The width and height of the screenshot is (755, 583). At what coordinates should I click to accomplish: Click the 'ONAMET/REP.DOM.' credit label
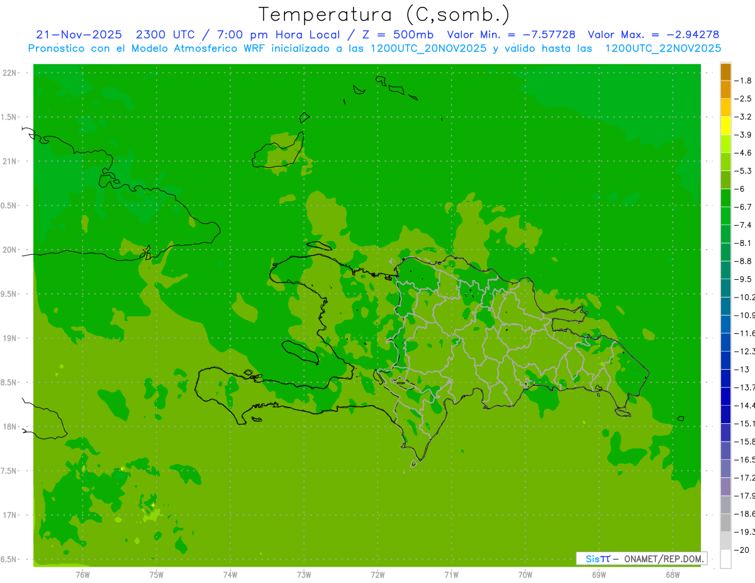(663, 558)
